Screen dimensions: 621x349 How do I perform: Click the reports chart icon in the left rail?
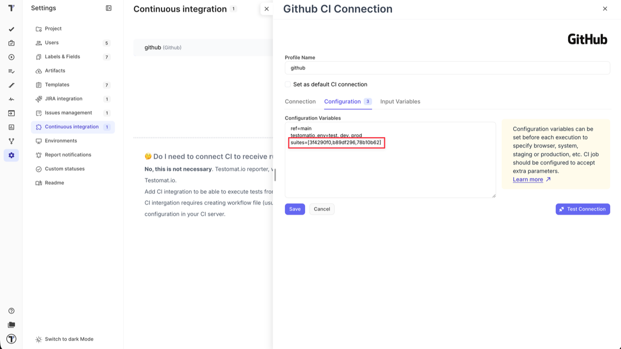(x=11, y=127)
